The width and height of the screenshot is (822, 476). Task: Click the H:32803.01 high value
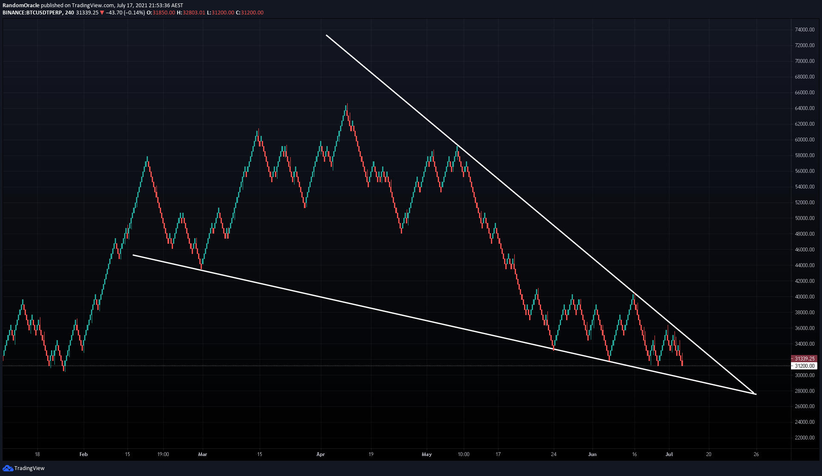(x=191, y=13)
